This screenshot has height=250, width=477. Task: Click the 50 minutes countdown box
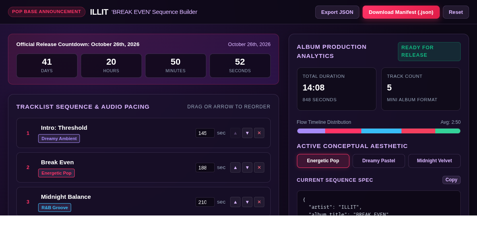pyautogui.click(x=176, y=65)
